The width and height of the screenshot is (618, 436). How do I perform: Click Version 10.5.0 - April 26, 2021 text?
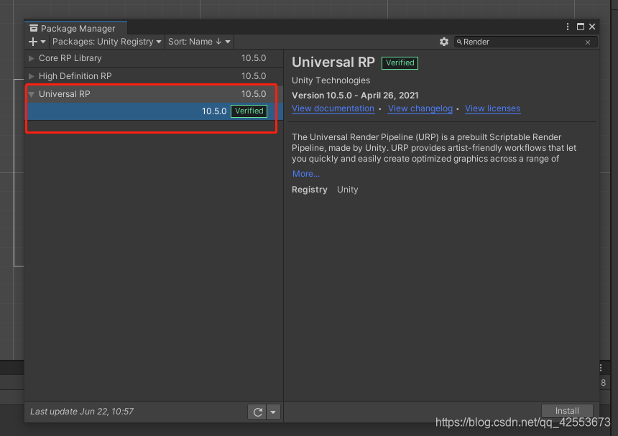pos(355,96)
